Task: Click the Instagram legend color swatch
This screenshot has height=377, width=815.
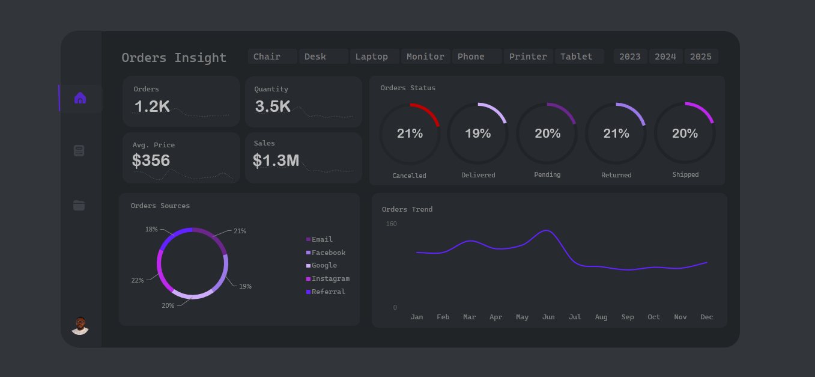Action: [308, 279]
